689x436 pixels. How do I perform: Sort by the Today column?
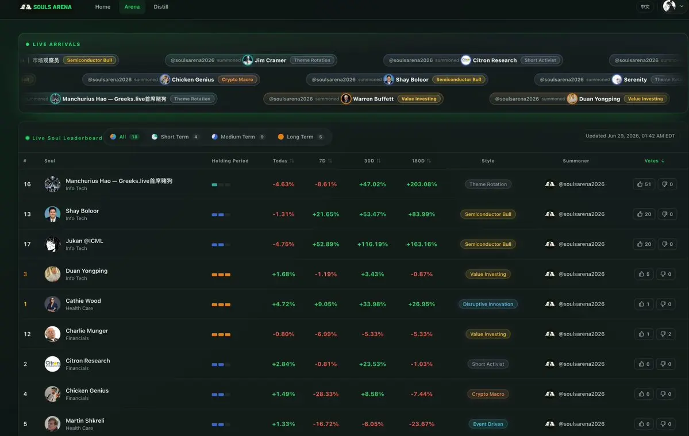pyautogui.click(x=283, y=161)
